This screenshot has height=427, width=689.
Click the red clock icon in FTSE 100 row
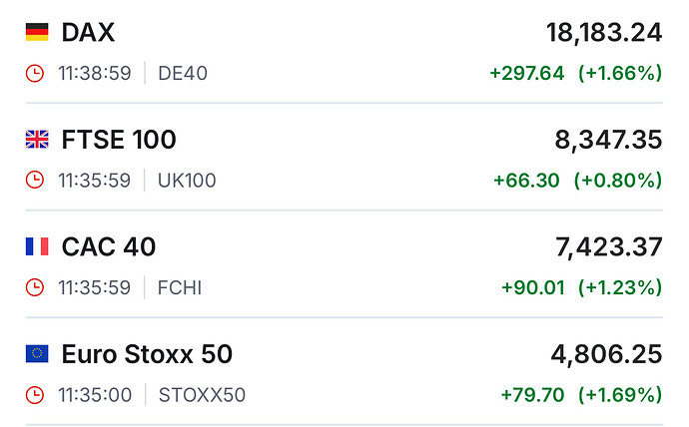click(x=35, y=180)
